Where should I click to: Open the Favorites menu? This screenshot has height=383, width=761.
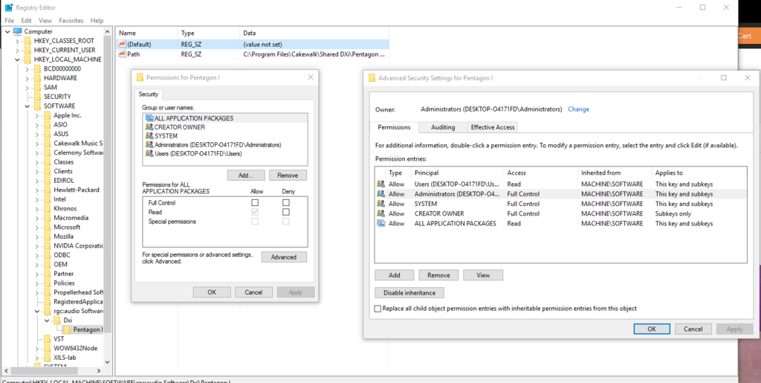click(x=71, y=21)
